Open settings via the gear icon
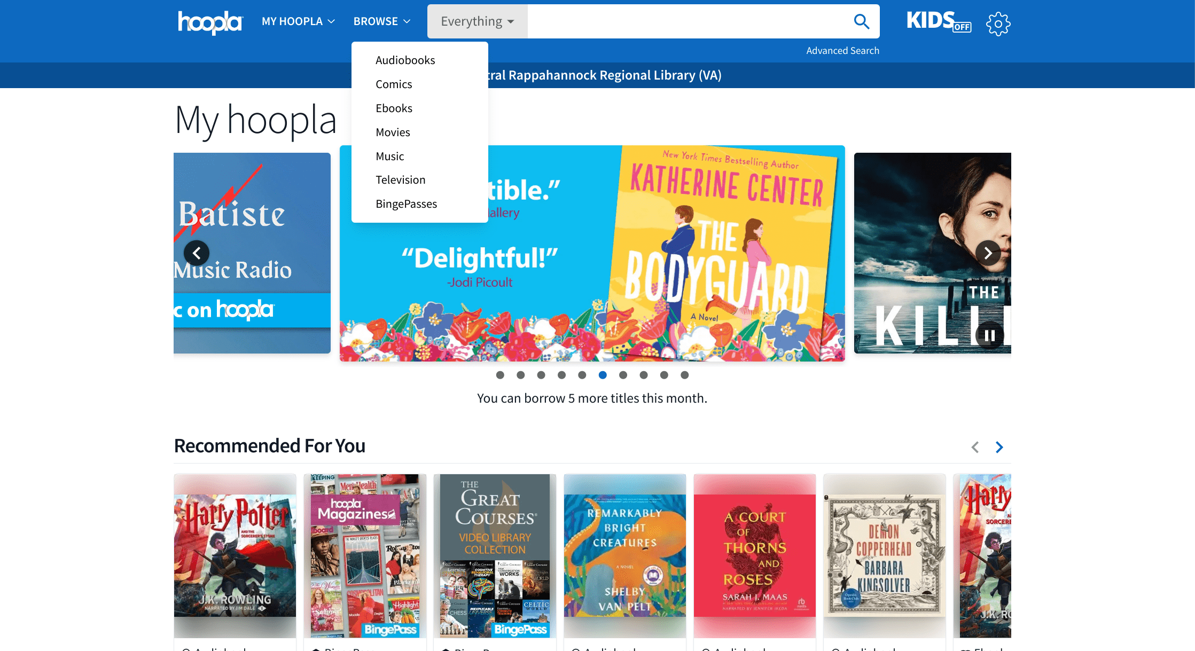 click(x=998, y=23)
